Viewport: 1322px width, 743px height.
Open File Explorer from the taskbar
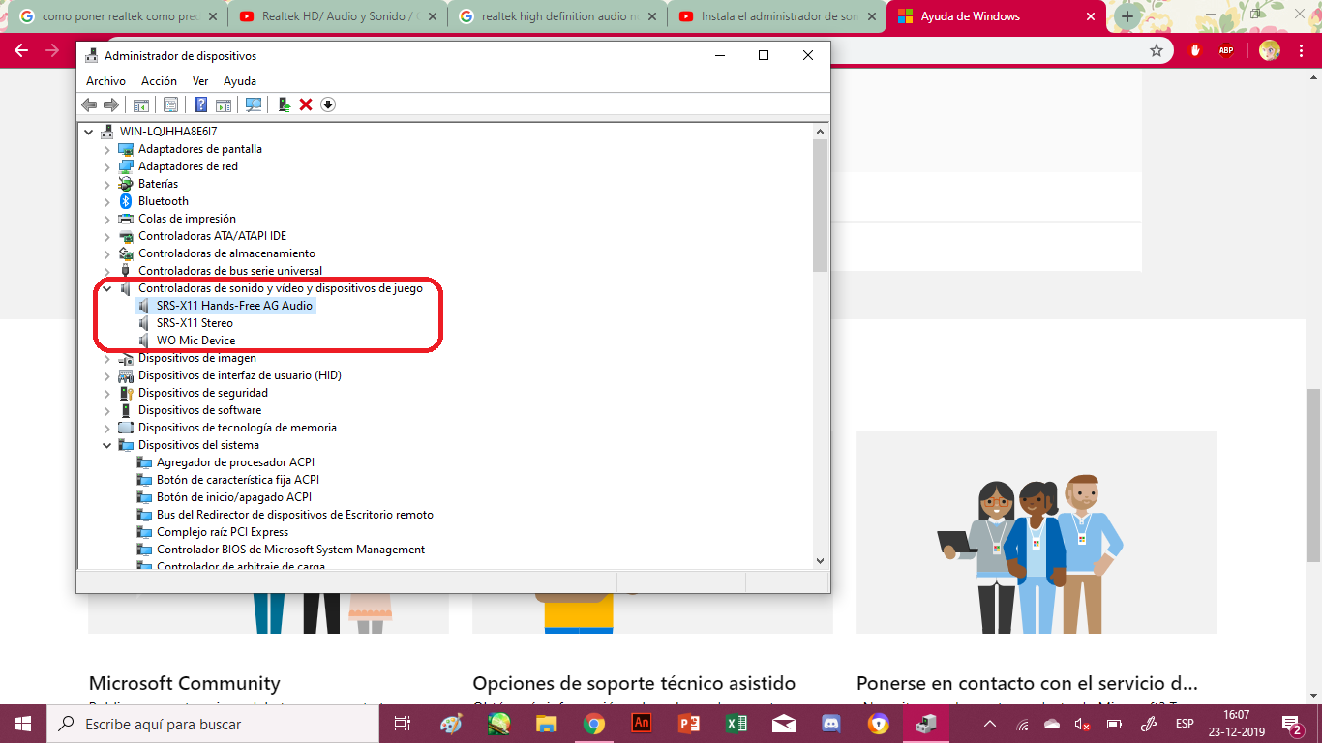click(x=547, y=724)
